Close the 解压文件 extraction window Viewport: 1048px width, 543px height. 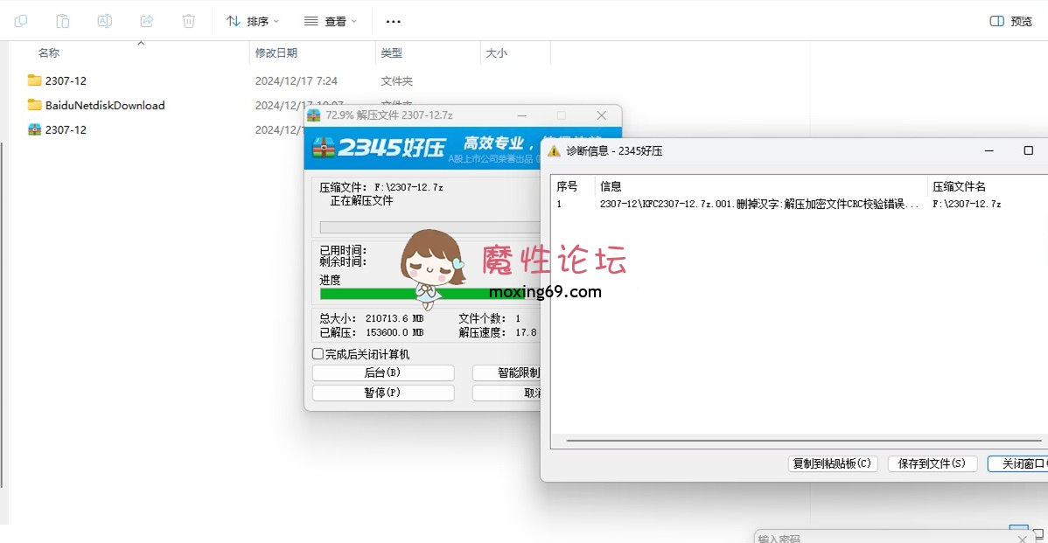pyautogui.click(x=602, y=115)
